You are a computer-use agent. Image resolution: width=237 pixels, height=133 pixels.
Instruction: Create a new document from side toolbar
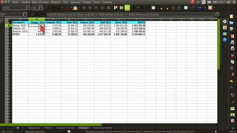coord(231,16)
